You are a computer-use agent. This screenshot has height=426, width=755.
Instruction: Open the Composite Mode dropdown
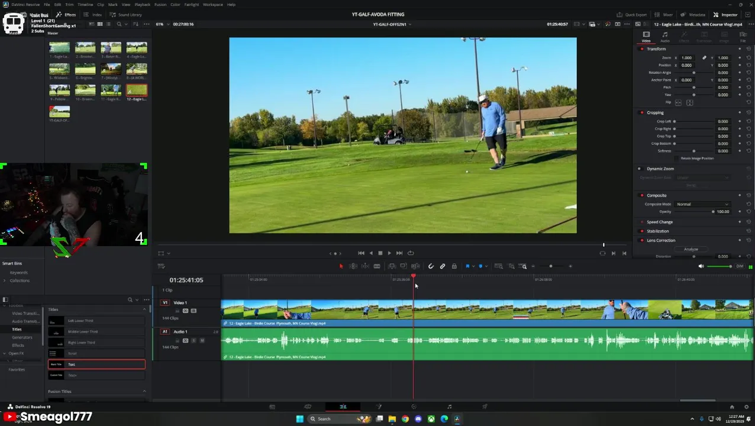[702, 204]
